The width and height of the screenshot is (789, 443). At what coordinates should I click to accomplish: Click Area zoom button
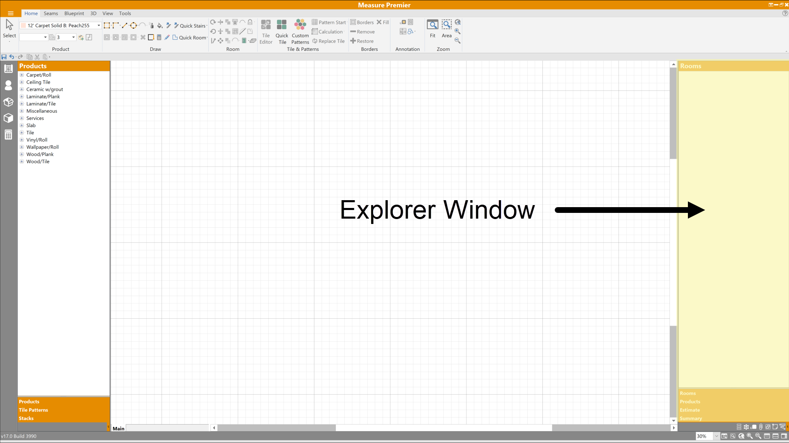point(447,29)
